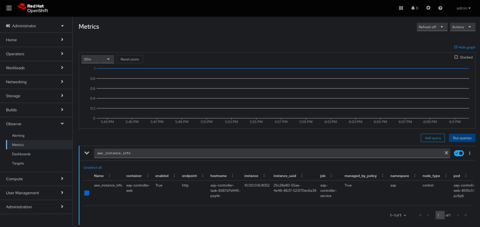480x227 pixels.
Task: Click the plus import icon
Action: tap(428, 8)
